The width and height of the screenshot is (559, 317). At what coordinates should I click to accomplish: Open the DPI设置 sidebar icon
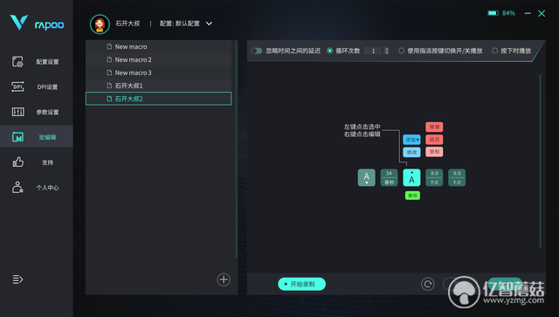click(x=17, y=86)
